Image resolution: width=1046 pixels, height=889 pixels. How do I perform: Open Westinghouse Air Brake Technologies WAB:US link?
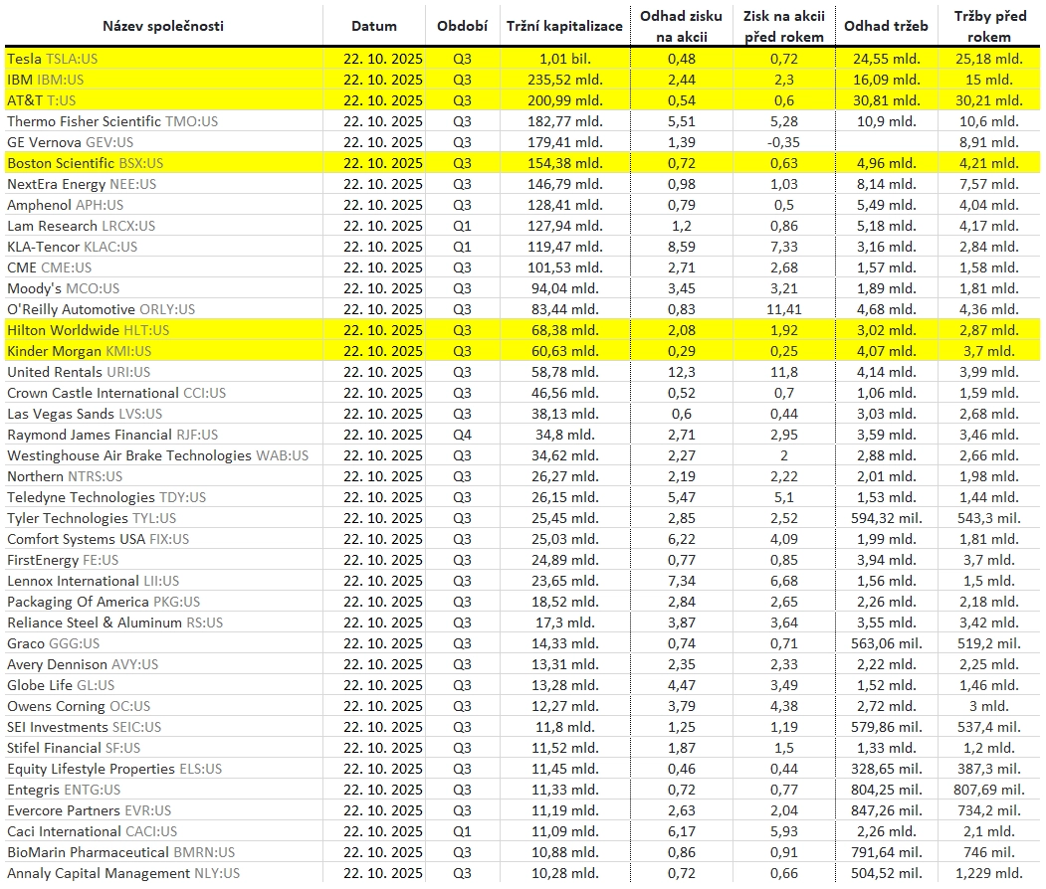(157, 455)
